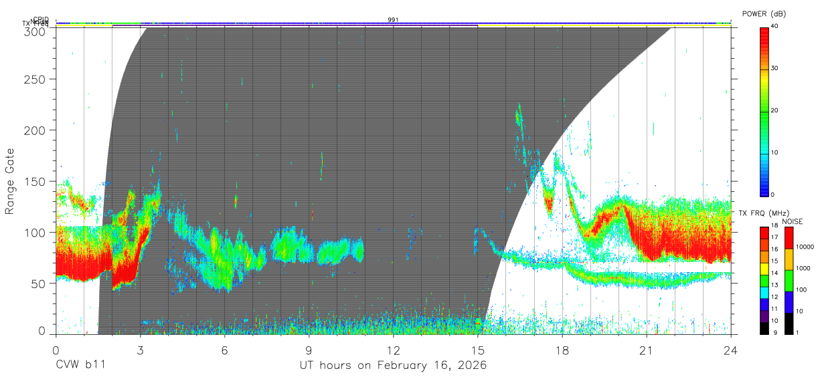
Task: Click the '50' Range Gate tick label
Action: click(38, 284)
